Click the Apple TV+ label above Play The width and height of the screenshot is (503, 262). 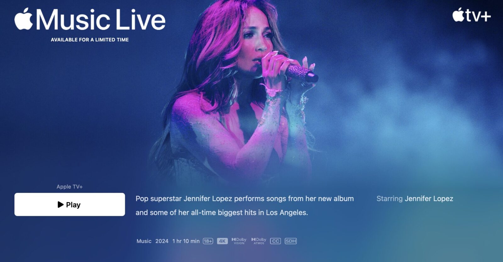69,187
